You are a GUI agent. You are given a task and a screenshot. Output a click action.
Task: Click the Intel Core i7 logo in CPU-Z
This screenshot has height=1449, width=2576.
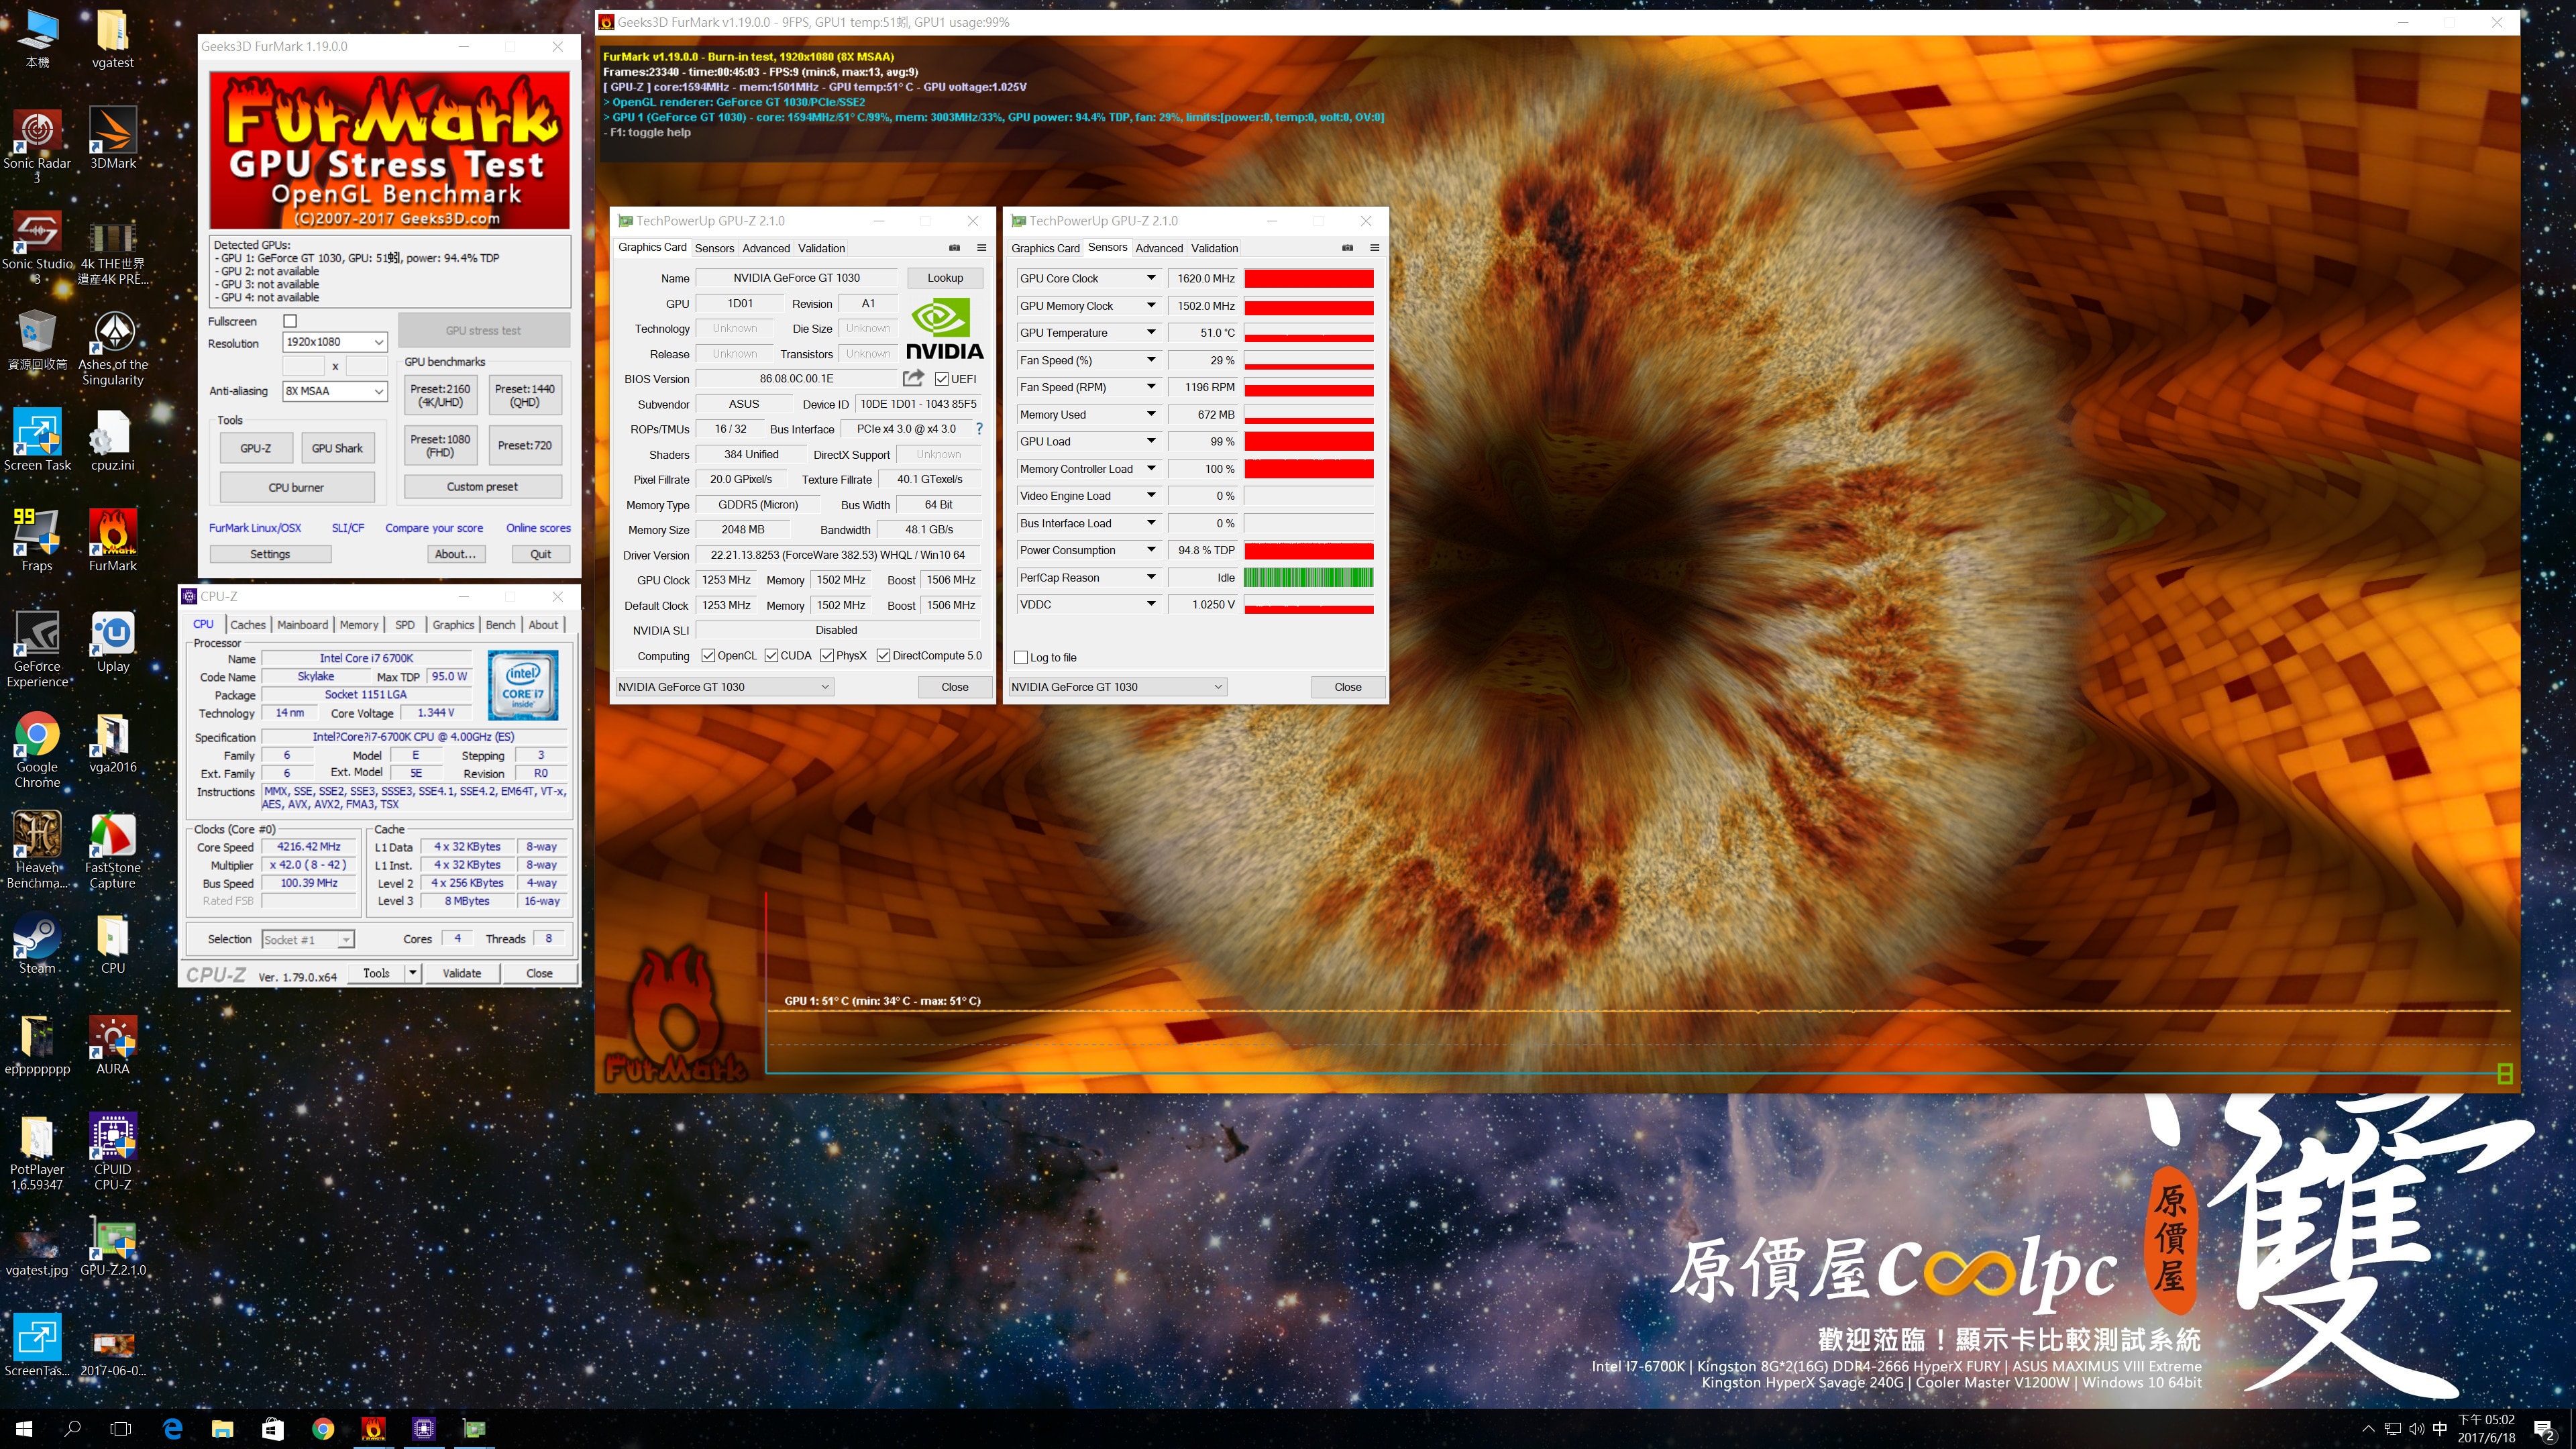pos(523,686)
